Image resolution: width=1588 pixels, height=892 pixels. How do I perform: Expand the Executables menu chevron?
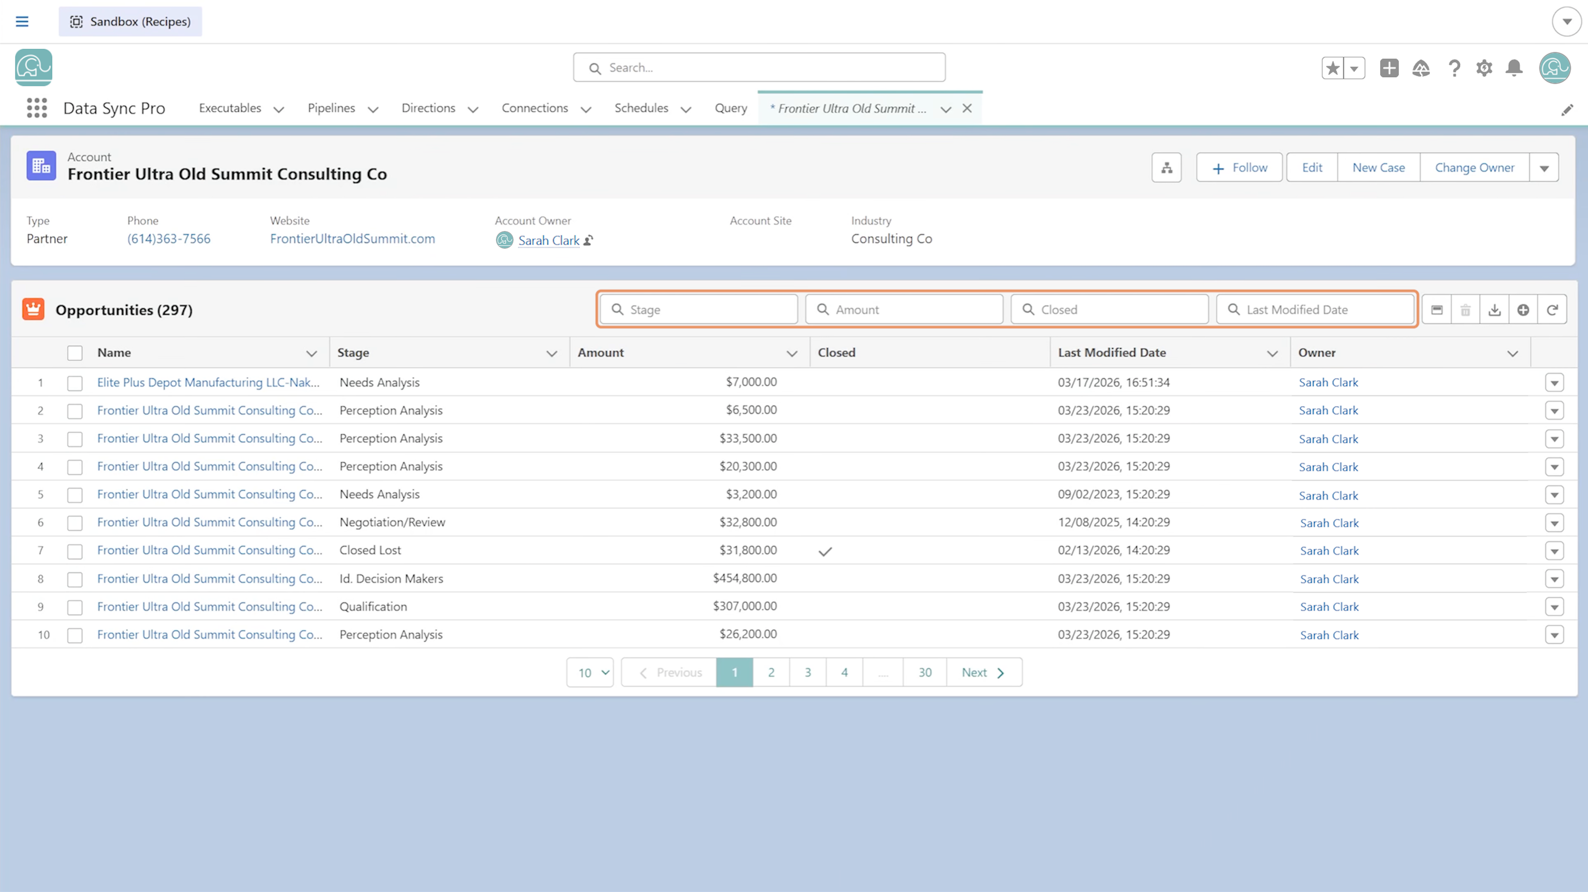pos(279,109)
